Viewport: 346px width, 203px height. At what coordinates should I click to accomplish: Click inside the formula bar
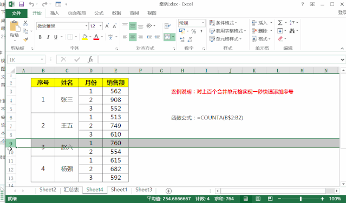[x=219, y=59]
